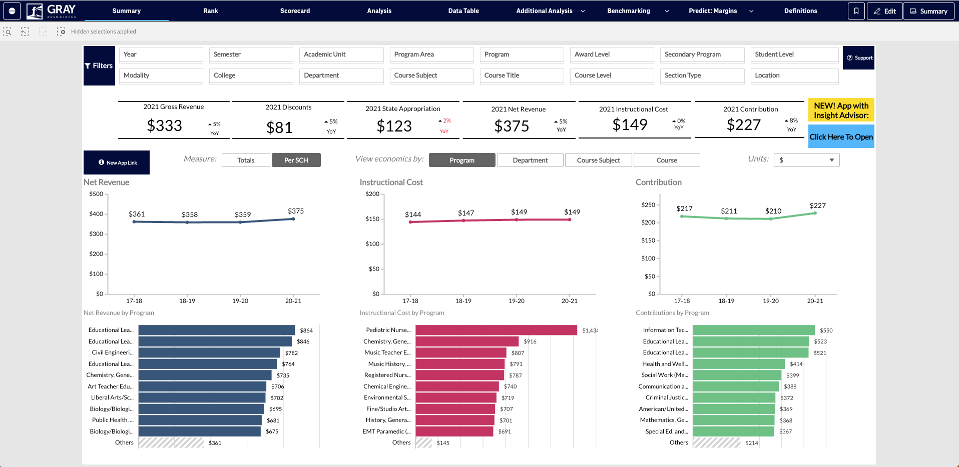Screen dimensions: 959x467
Task: Open the Modality filter
Action: tap(161, 75)
